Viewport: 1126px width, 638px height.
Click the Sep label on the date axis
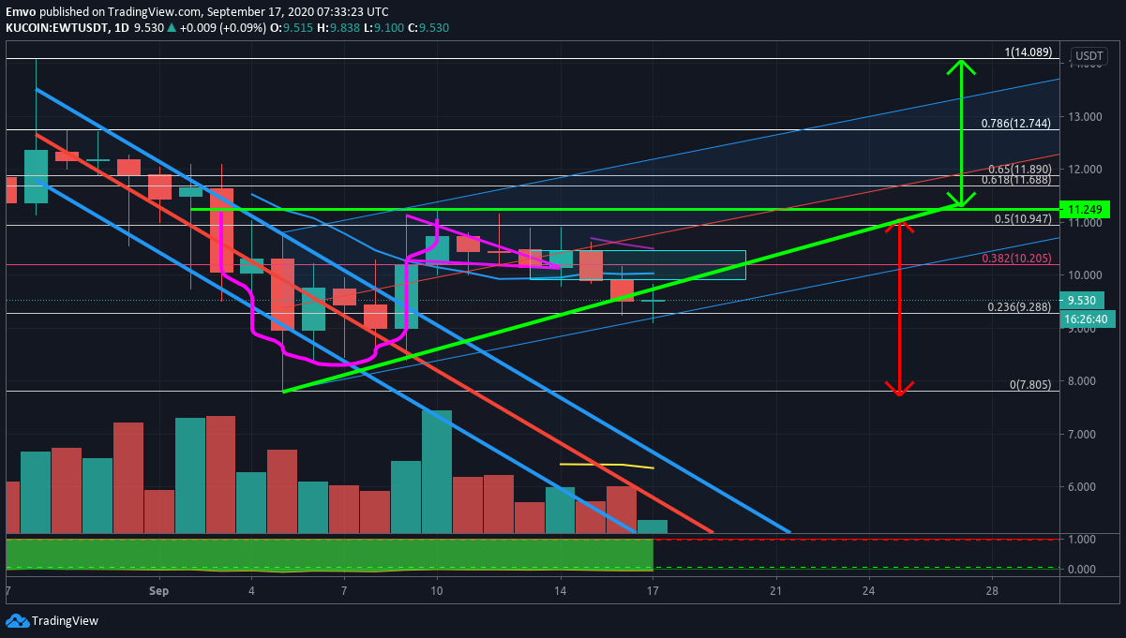[158, 591]
